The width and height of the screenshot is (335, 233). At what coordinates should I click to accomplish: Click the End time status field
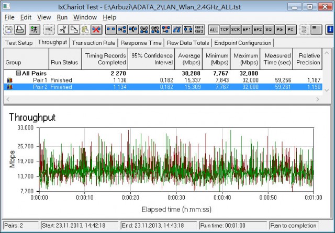point(159,226)
